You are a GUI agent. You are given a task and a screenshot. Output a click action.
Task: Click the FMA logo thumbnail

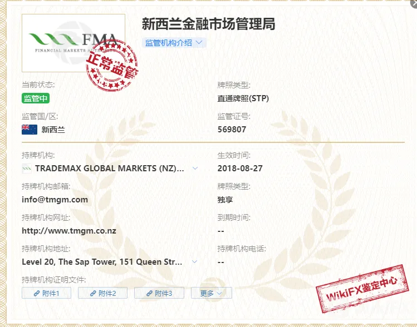(73, 43)
